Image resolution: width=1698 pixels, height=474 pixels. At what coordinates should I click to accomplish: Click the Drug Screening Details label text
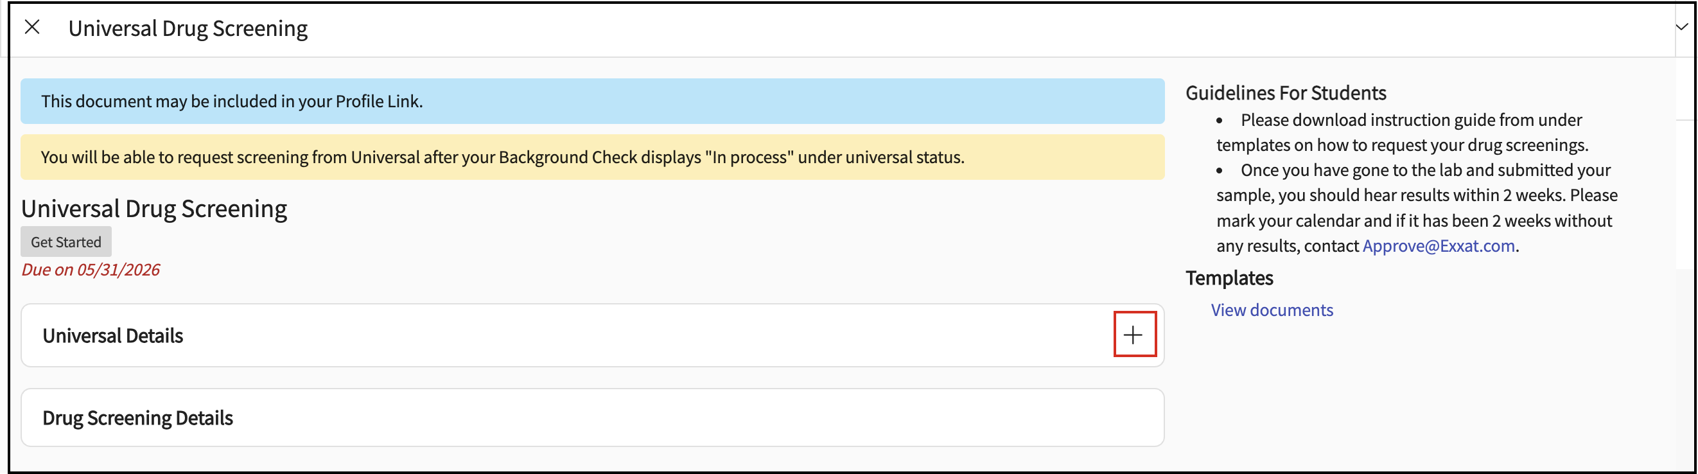pos(138,418)
